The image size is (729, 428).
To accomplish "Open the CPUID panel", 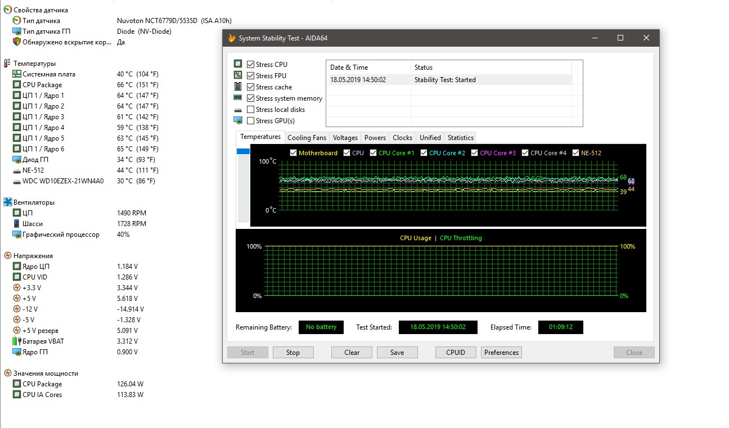I will click(x=456, y=353).
